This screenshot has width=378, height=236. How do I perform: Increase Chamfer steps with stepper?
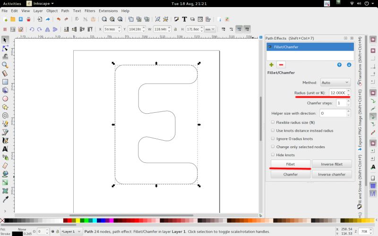[348, 101]
